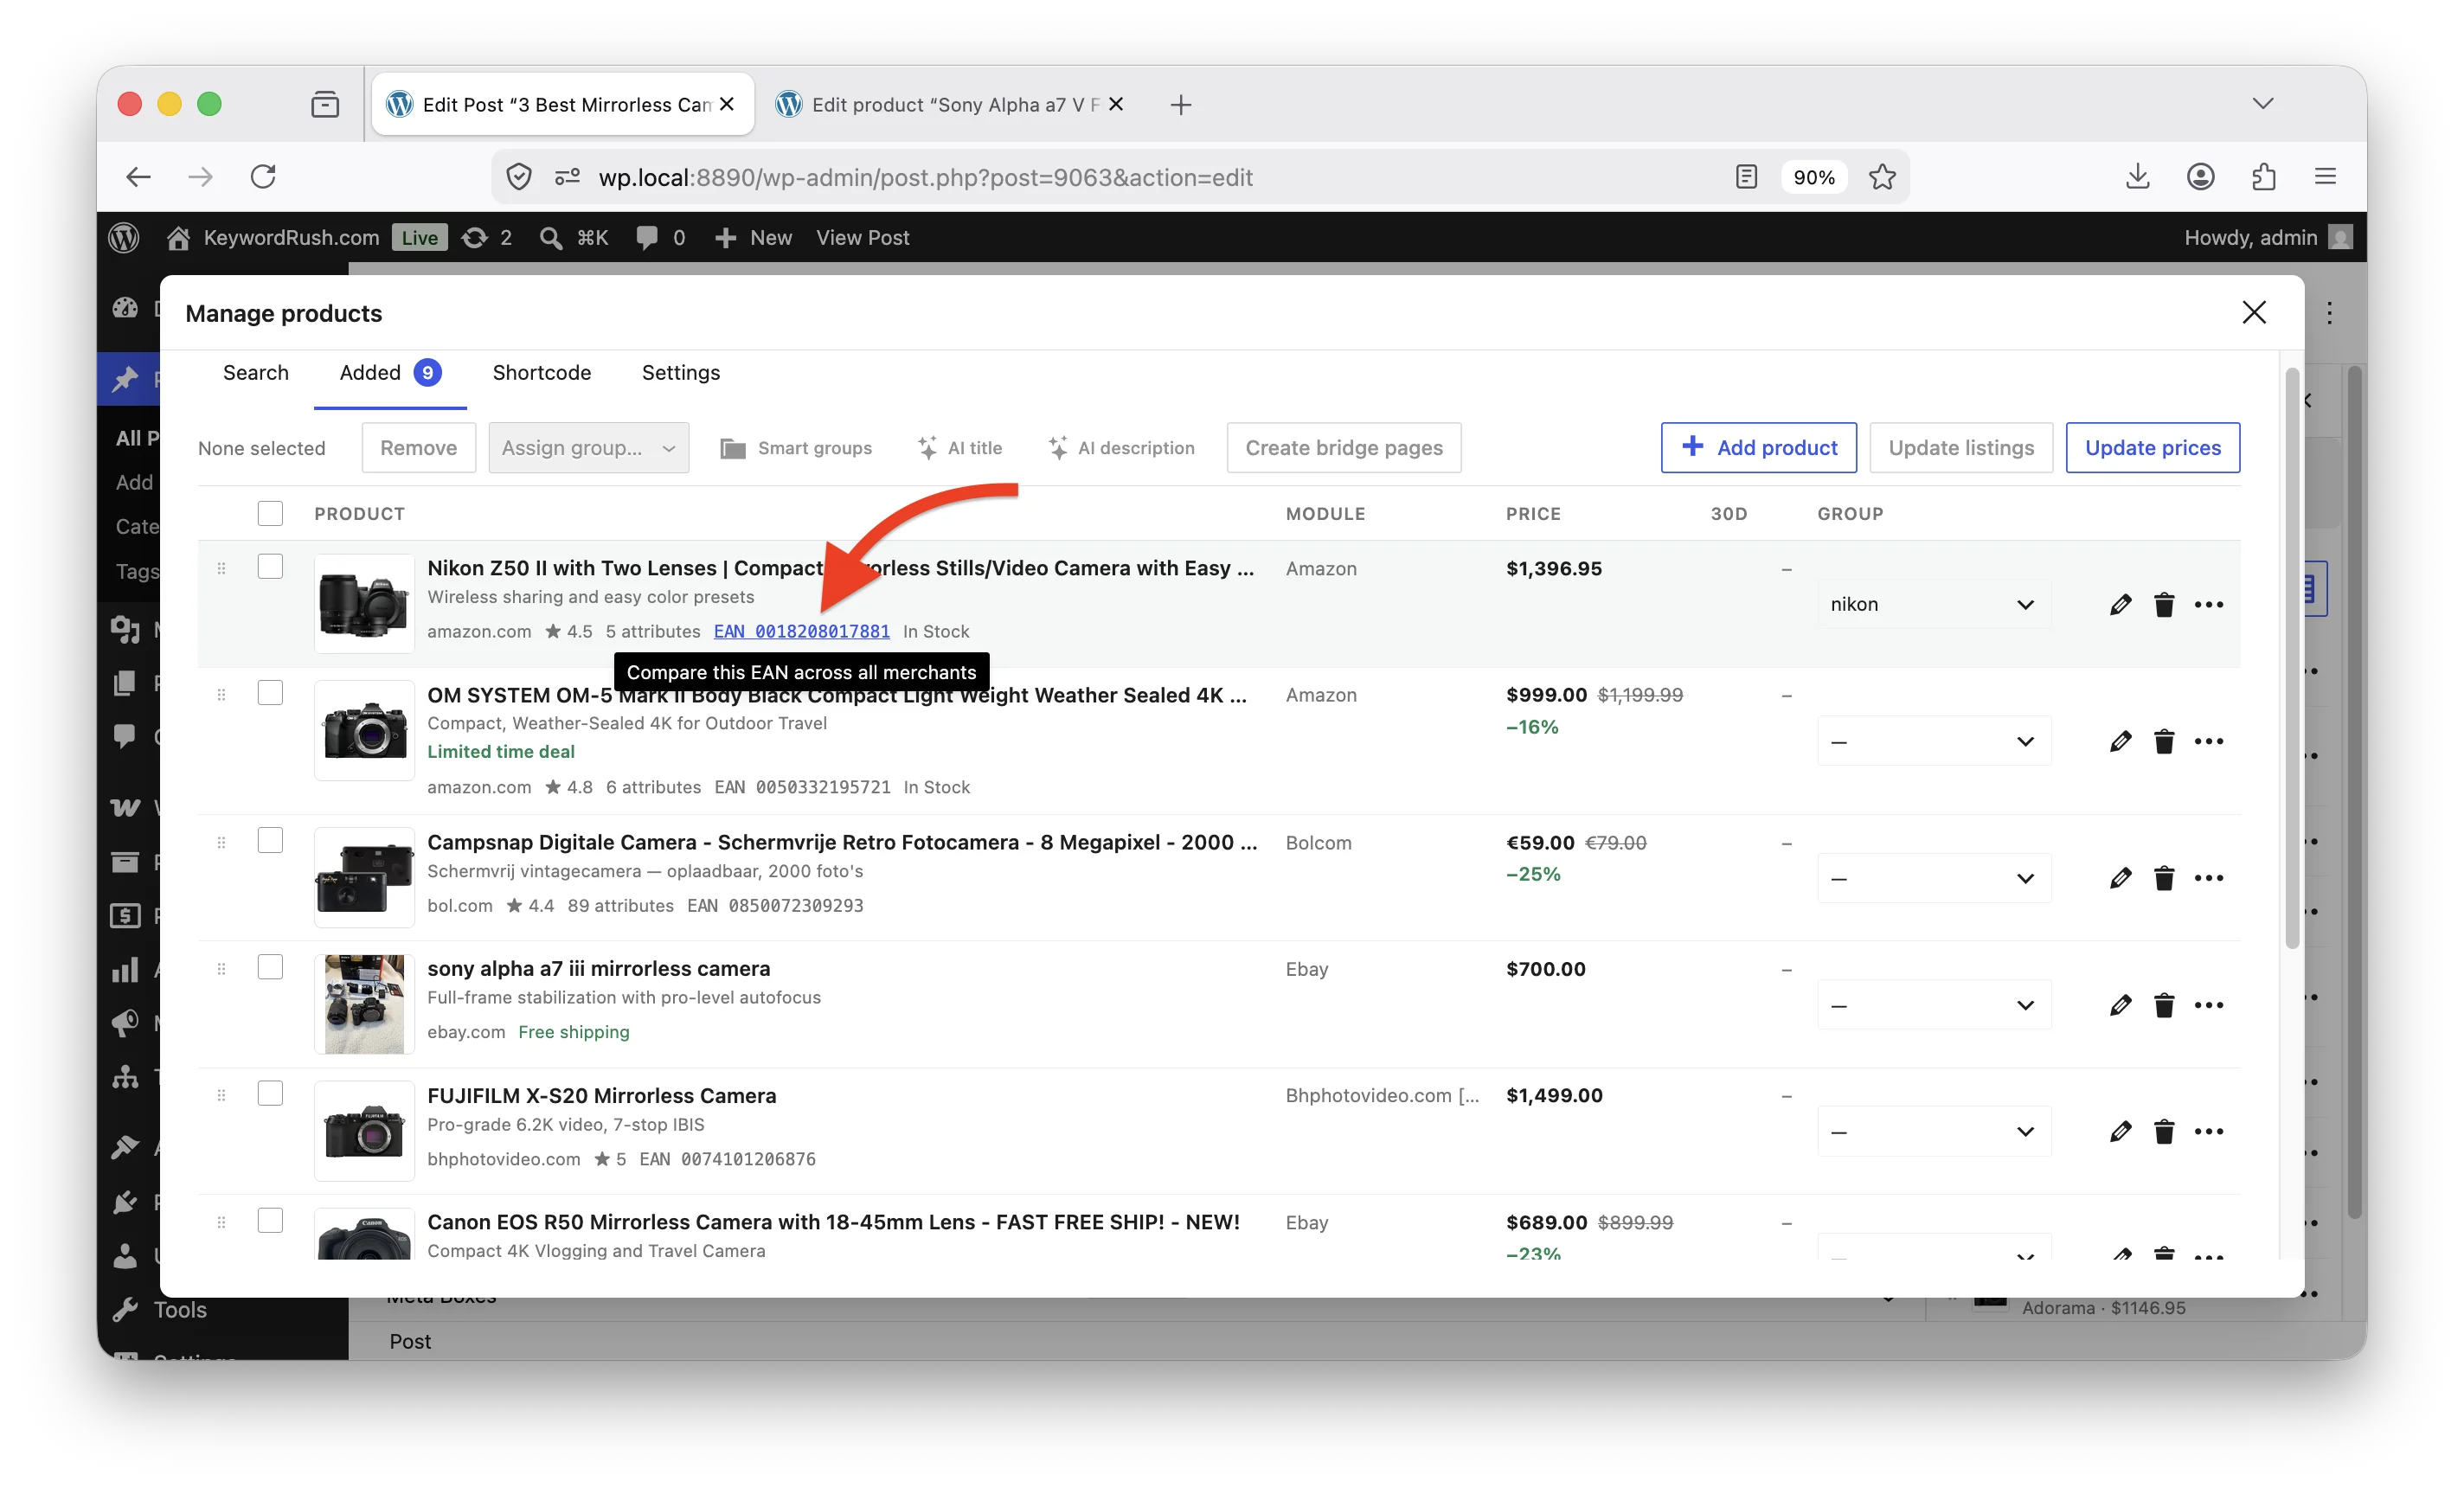Viewport: 2464px width, 1488px height.
Task: Open EAN 0018208017881 comparison link
Action: tap(801, 631)
